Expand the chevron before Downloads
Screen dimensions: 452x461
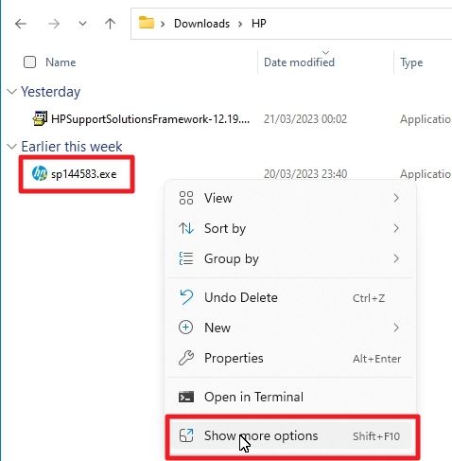(163, 24)
